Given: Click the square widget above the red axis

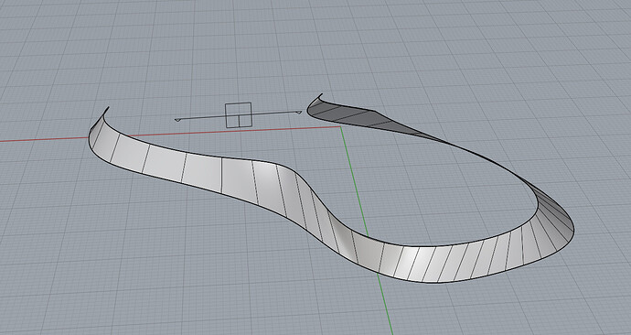Looking at the screenshot, I should point(239,115).
